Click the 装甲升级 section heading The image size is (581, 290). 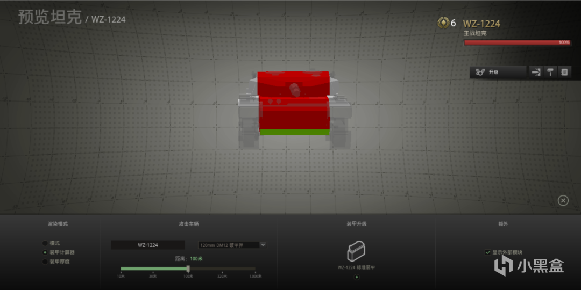(x=357, y=224)
